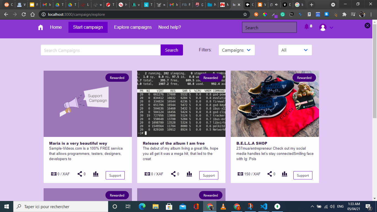This screenshot has height=212, width=377.
Task: Click the Start campaign nav button
Action: (88, 27)
